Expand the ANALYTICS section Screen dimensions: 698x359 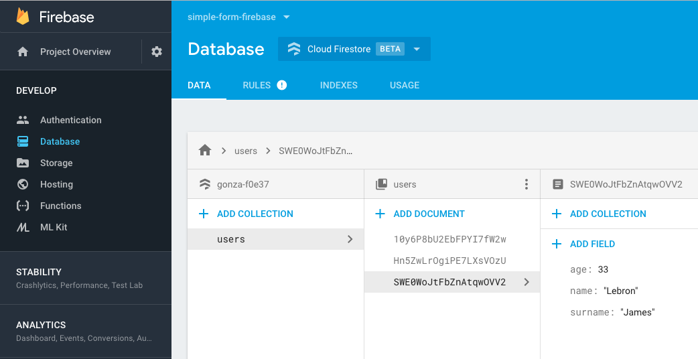pyautogui.click(x=86, y=331)
